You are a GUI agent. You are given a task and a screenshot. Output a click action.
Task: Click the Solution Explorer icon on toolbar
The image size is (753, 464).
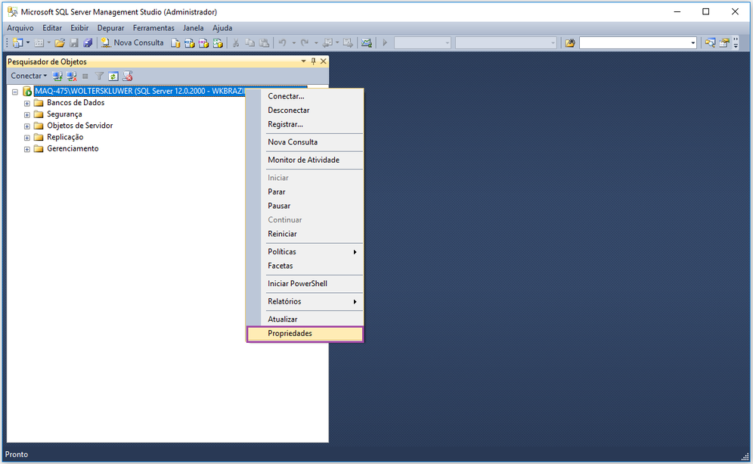[x=710, y=43]
